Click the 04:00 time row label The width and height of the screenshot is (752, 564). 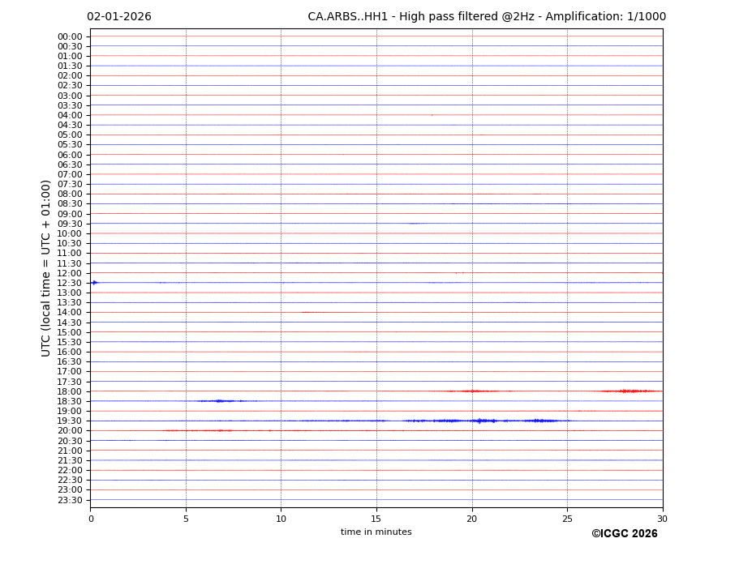coord(69,115)
